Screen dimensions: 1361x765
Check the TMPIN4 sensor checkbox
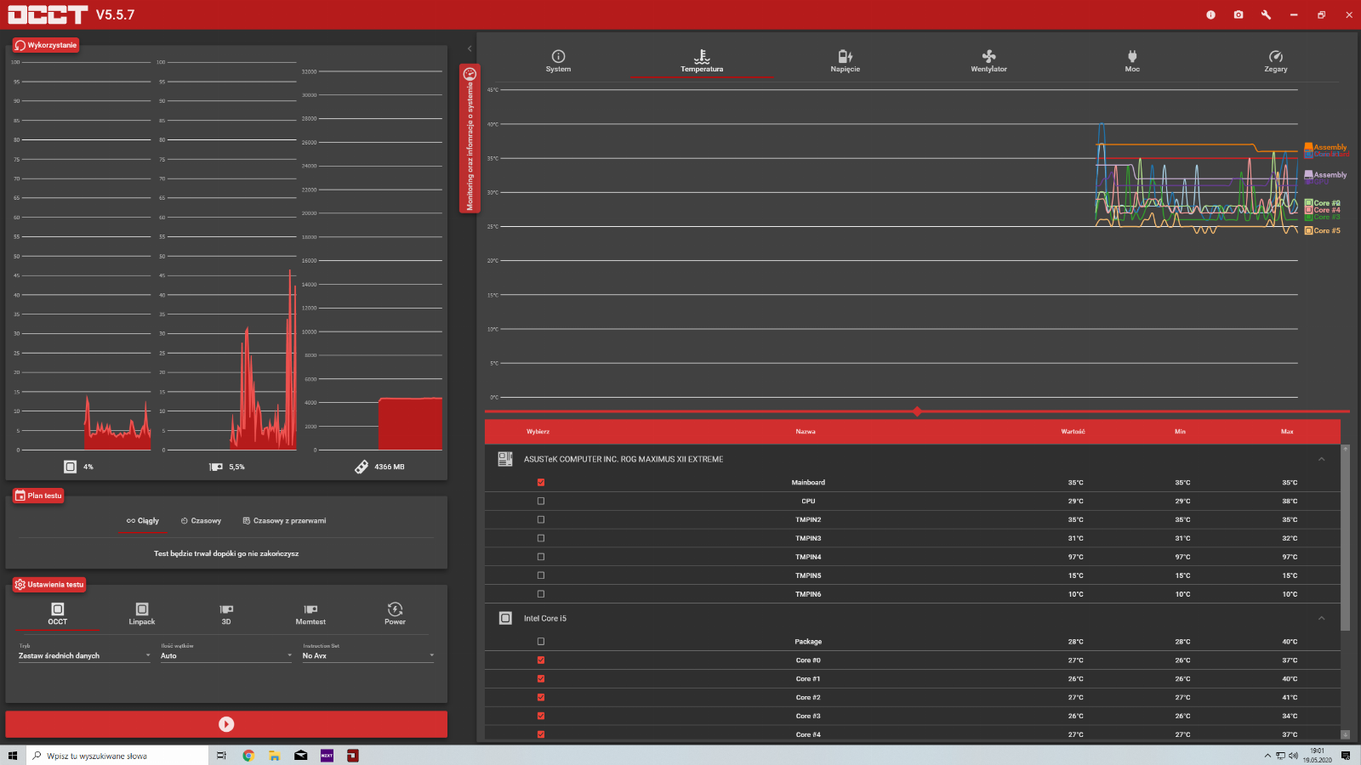[541, 558]
